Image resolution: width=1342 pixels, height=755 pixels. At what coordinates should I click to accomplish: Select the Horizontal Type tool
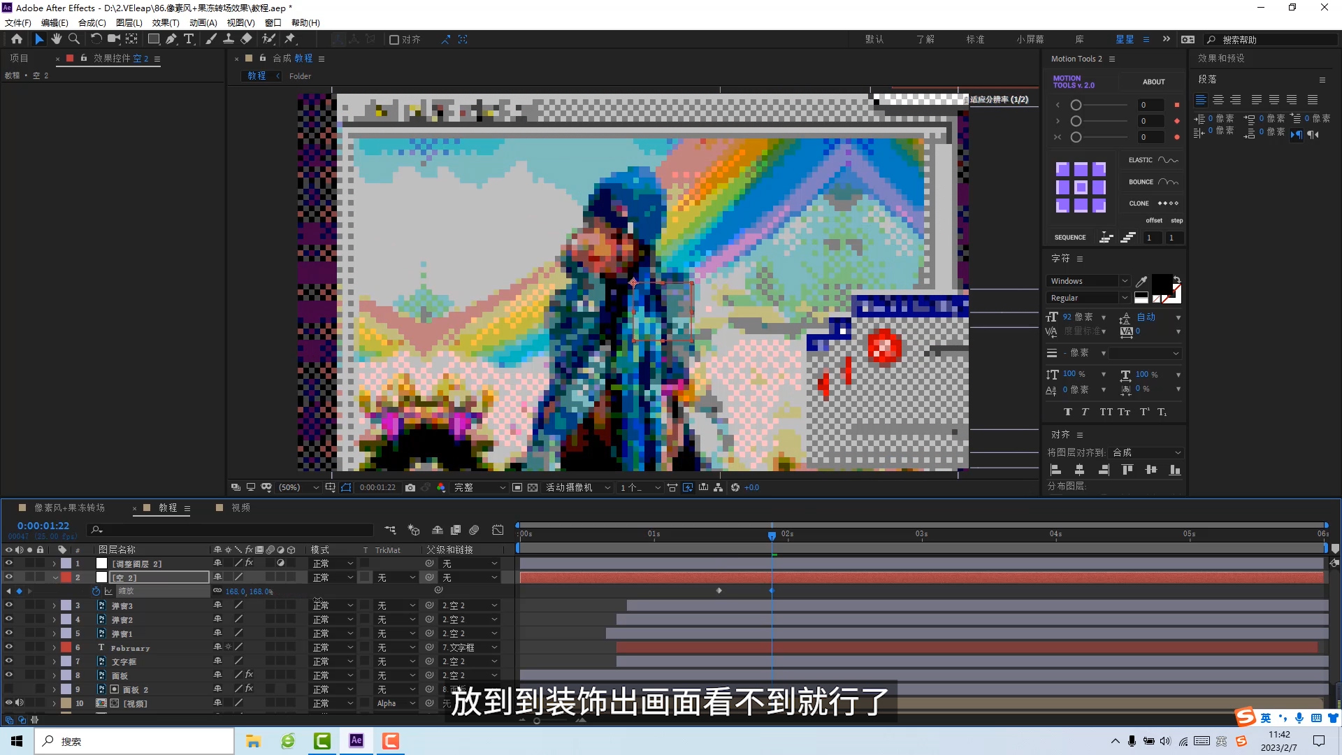[x=189, y=39]
